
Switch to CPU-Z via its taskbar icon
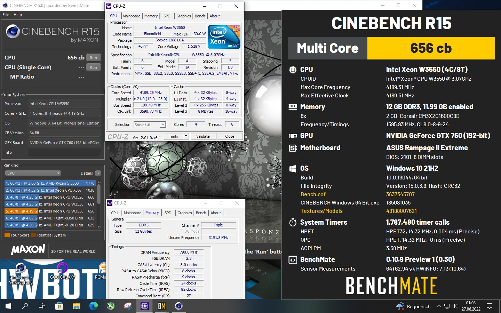point(145,306)
